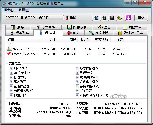This screenshot has width=153, height=125.
Task: Click the HD Tune title bar app icon
Action: pyautogui.click(x=4, y=4)
